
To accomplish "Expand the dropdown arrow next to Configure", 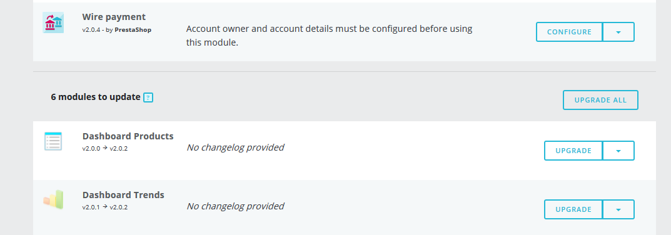I will (x=618, y=32).
